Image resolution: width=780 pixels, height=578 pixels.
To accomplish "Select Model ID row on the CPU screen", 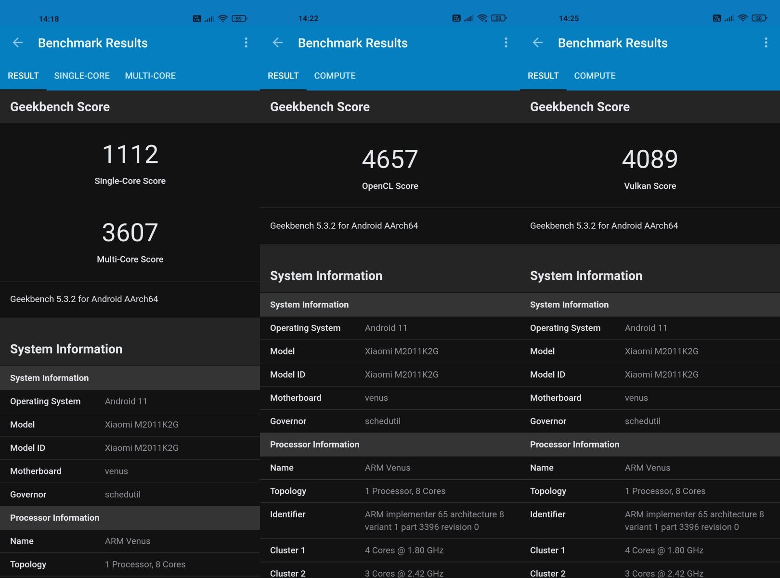I will (130, 448).
